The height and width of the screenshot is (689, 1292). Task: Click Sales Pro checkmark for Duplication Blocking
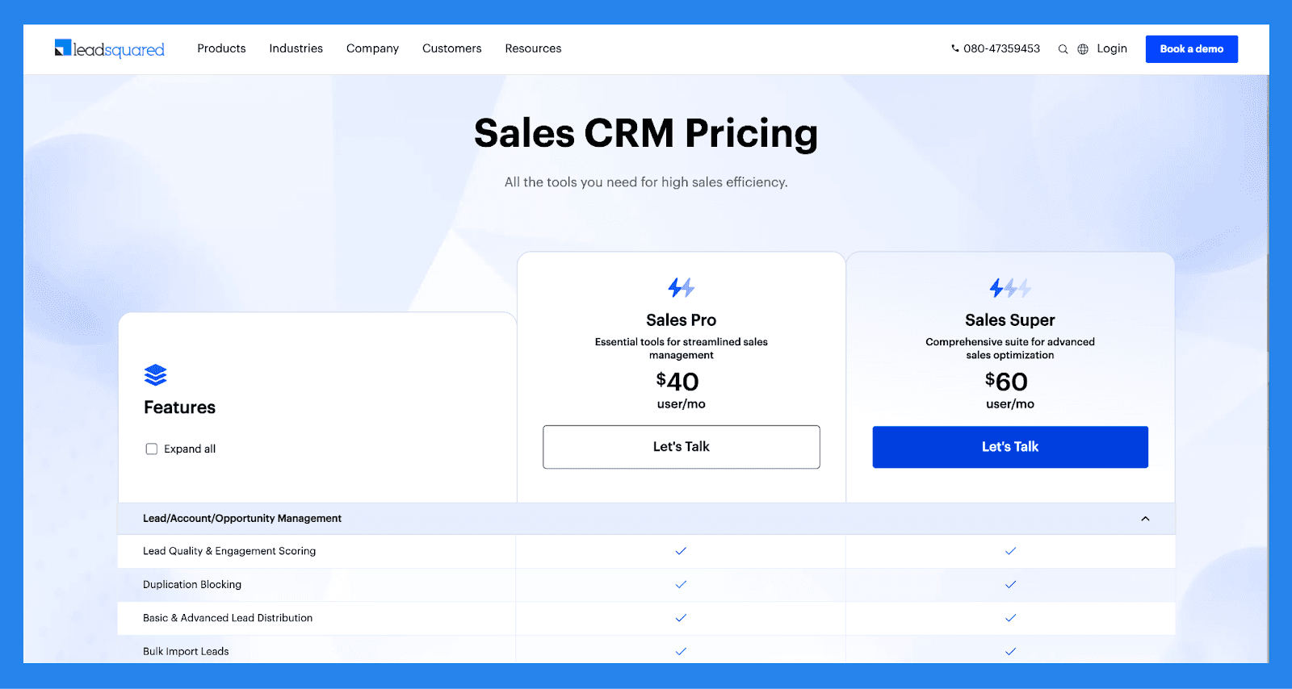click(x=681, y=584)
